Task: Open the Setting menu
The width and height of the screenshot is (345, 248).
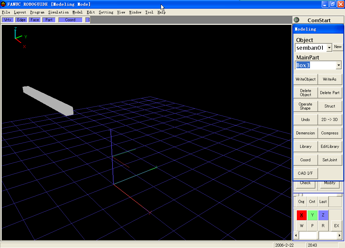Action: point(106,12)
